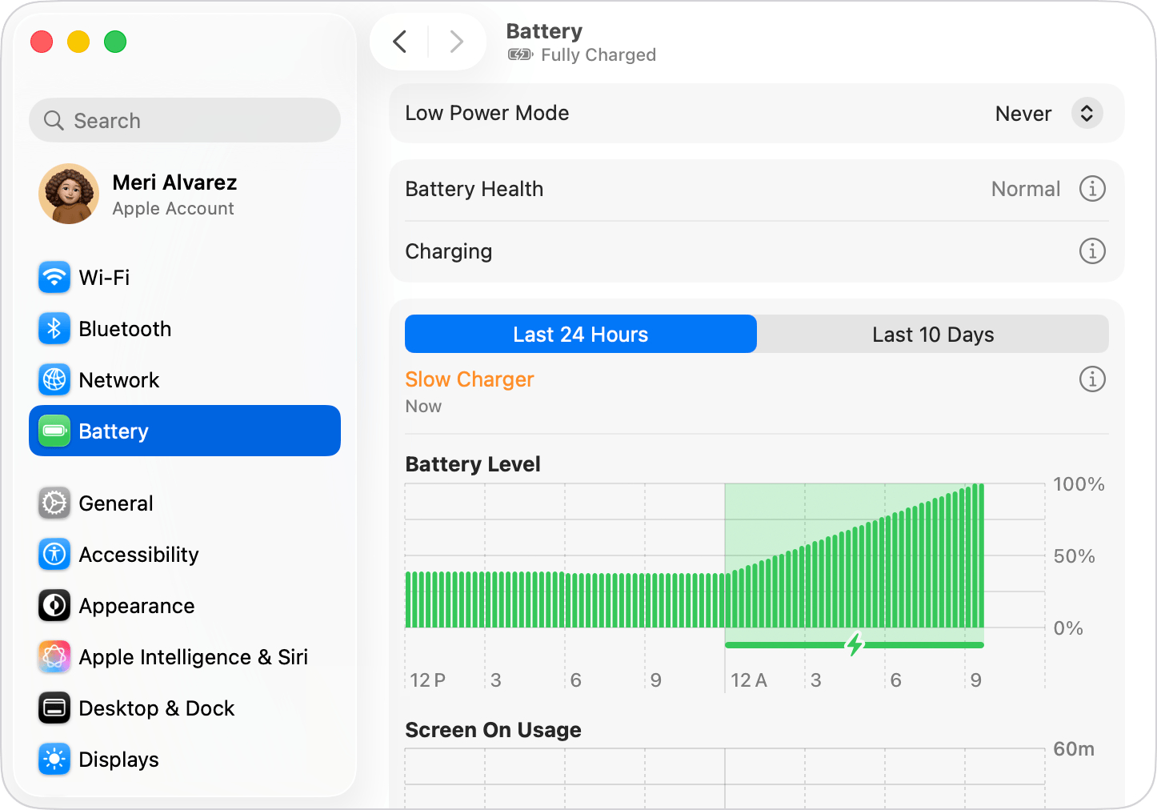This screenshot has width=1157, height=810.
Task: Select the Displays sun icon
Action: 54,759
